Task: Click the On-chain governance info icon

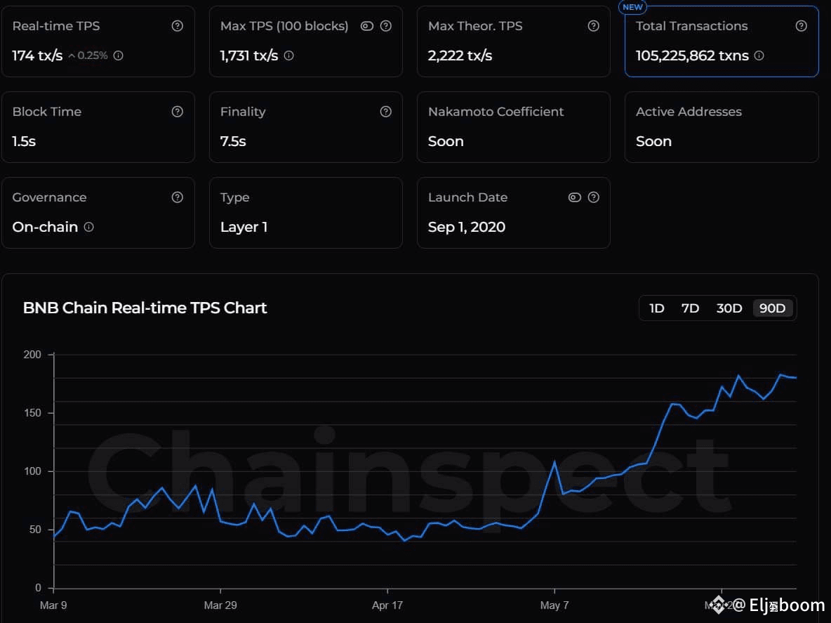Action: pyautogui.click(x=88, y=228)
